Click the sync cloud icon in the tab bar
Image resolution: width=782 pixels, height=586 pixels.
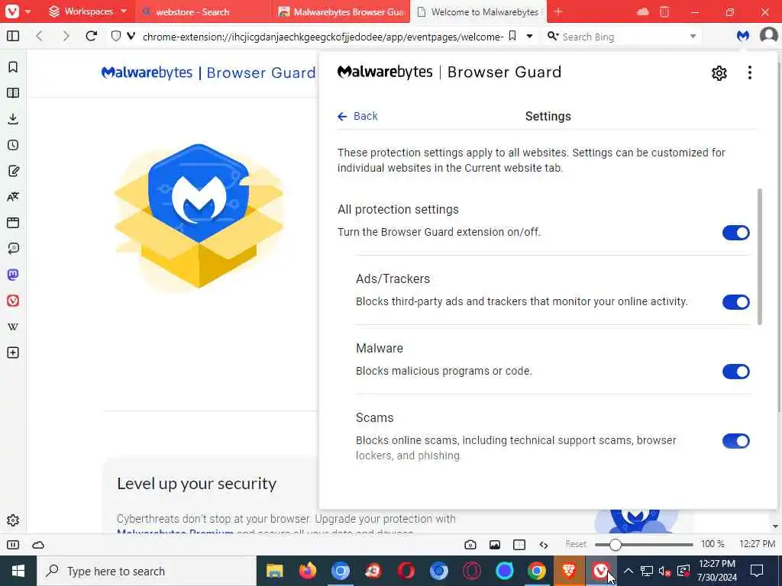point(643,11)
